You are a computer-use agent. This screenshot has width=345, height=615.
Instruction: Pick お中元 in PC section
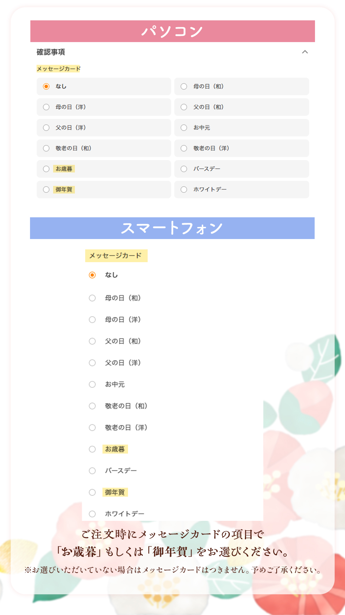coord(184,128)
